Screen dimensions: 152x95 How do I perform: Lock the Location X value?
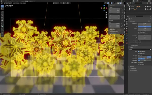[122, 9]
